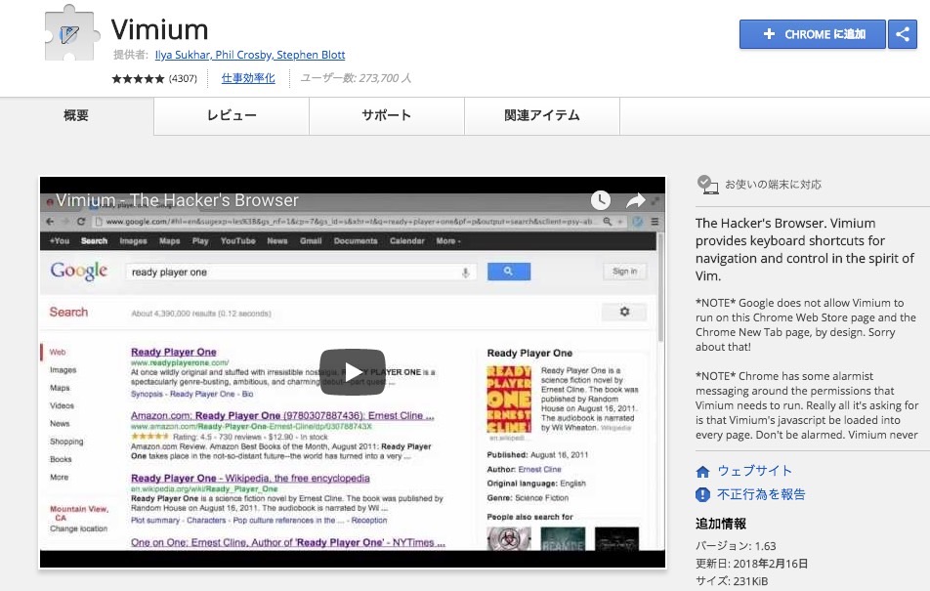Screen dimensions: 930x591
Task: Open the Ilya Sukhar, Phil Crosby, Stephen Blott link
Action: [x=250, y=55]
